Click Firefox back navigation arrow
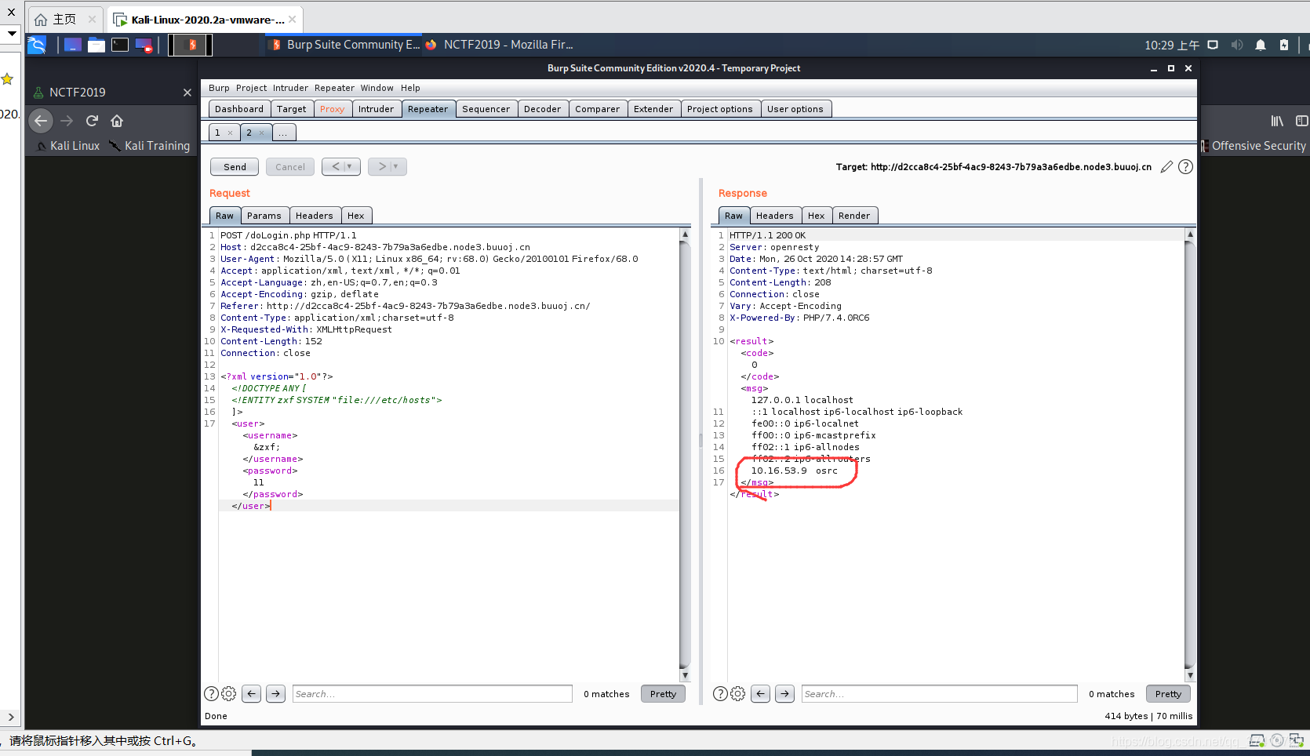The width and height of the screenshot is (1310, 756). pyautogui.click(x=41, y=121)
